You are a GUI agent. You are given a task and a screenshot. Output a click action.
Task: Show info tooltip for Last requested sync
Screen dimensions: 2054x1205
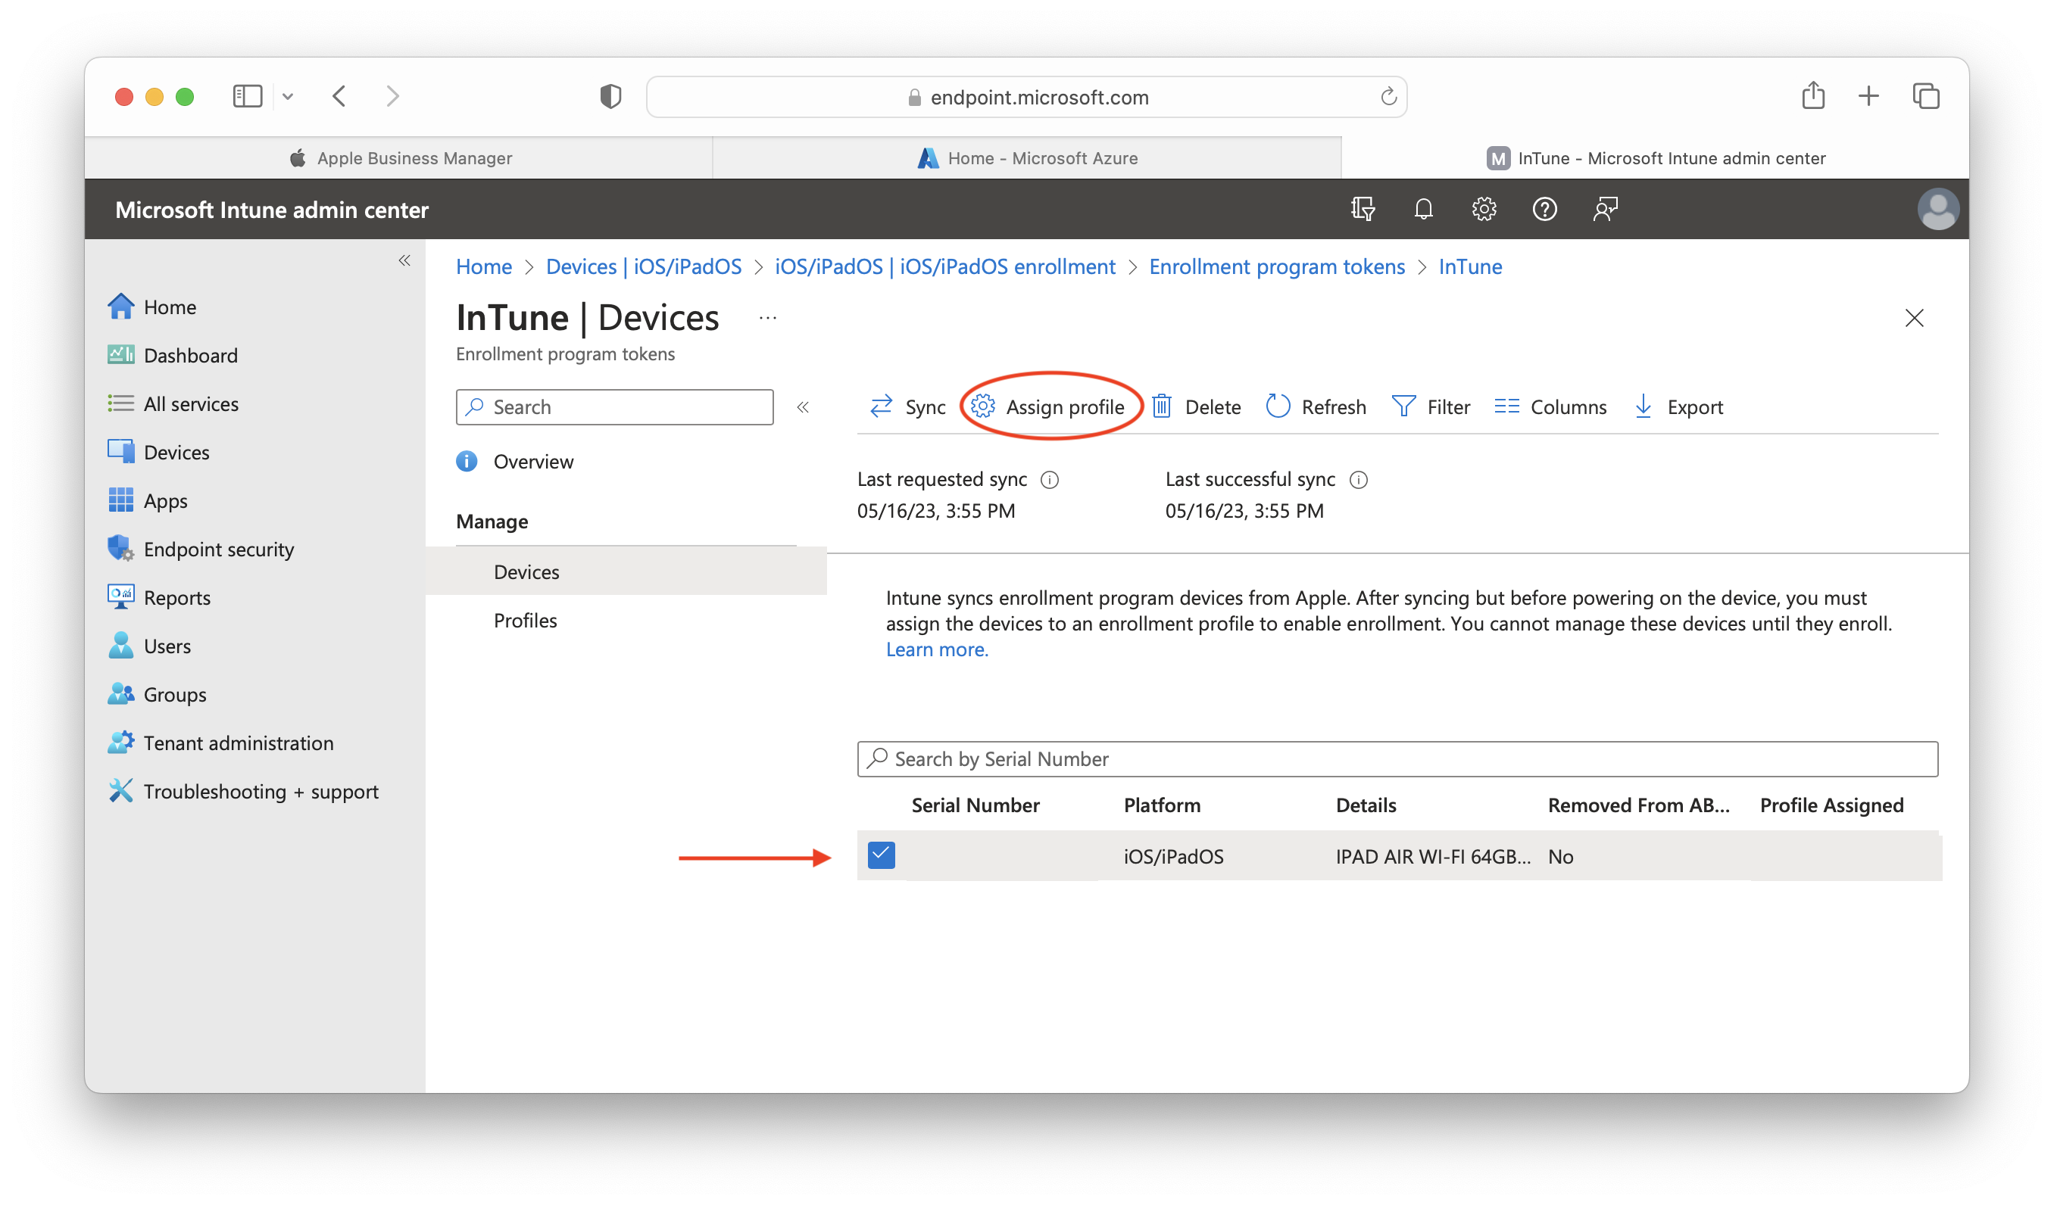[1050, 480]
